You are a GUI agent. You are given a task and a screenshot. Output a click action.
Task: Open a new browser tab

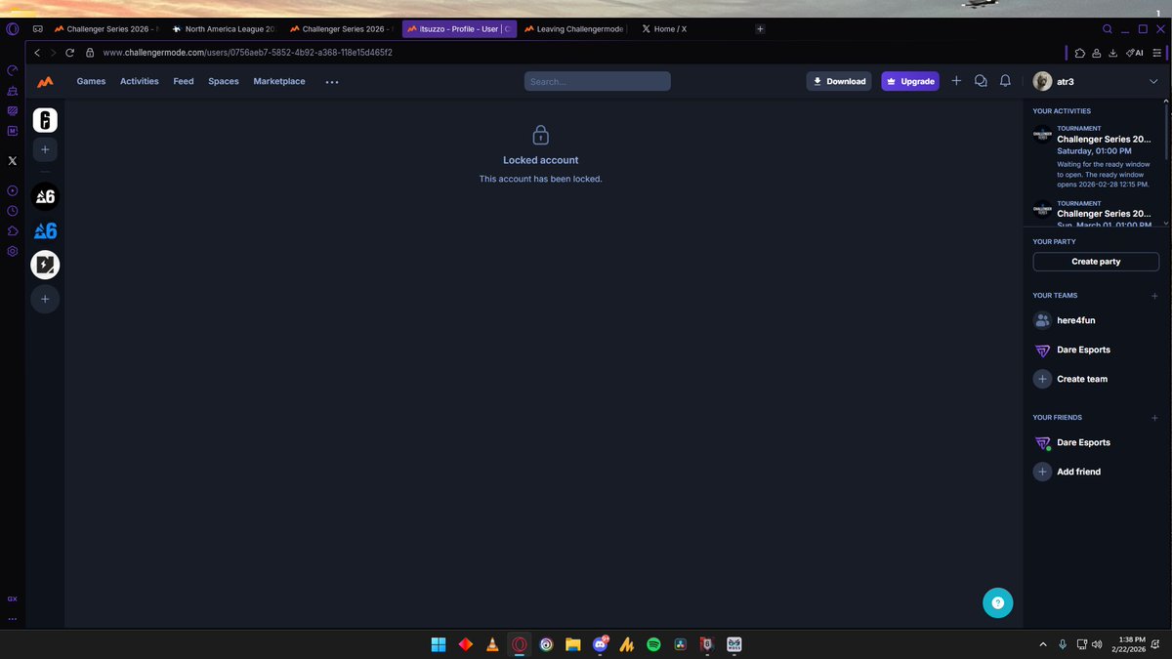tap(760, 29)
